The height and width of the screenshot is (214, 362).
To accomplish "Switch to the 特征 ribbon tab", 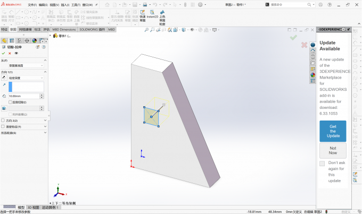I will 4,30.
